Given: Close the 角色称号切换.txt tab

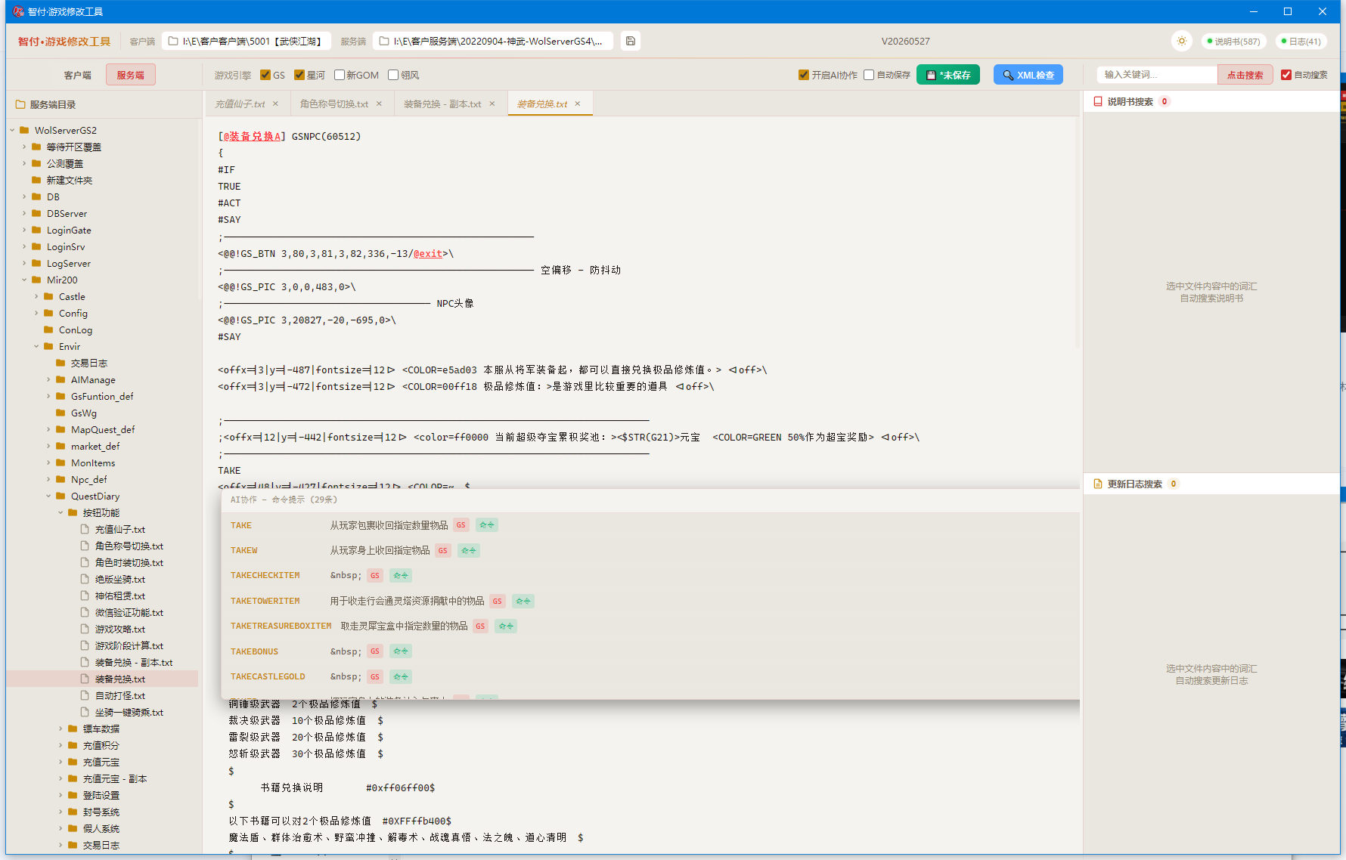Looking at the screenshot, I should point(379,104).
